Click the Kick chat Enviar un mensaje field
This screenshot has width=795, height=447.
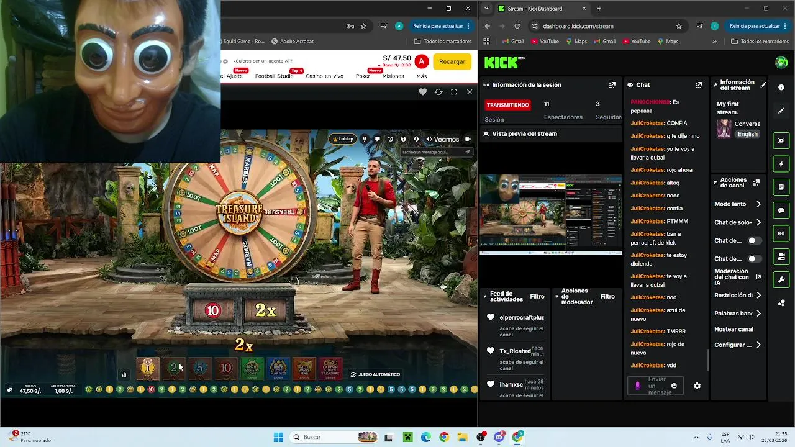tap(656, 386)
